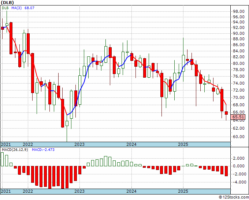Screen dimensions: 249x200
Task: Click the MACD:-2.473 value readout
Action: tap(43, 150)
